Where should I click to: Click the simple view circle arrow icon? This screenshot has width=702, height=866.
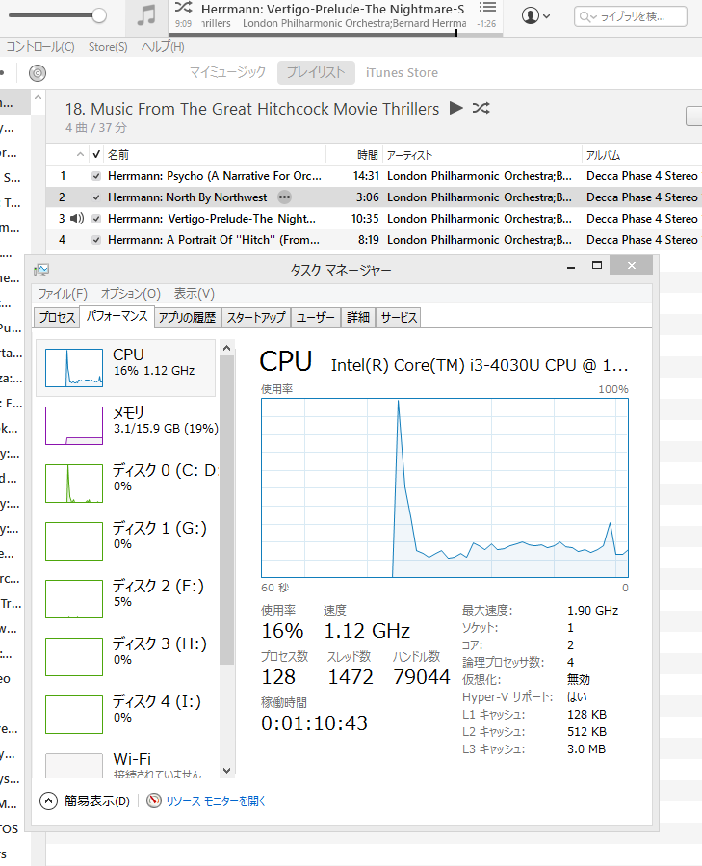click(x=48, y=800)
